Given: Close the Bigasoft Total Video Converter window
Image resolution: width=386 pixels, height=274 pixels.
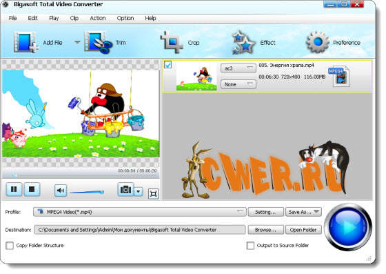Looking at the screenshot, I should click(x=357, y=4).
